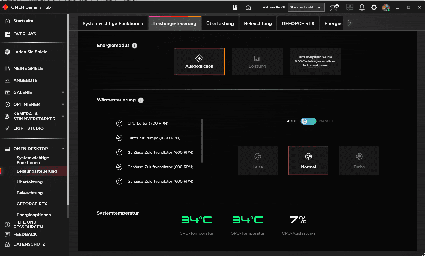The height and width of the screenshot is (256, 425).
Task: Click the Laden Sie Spiele icon
Action: pos(7,52)
